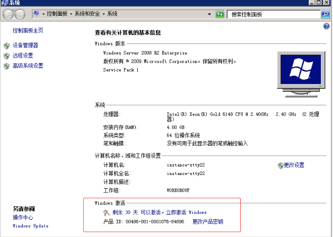
Task: Open the address bar history dropdown arrow
Action: pyautogui.click(x=210, y=14)
